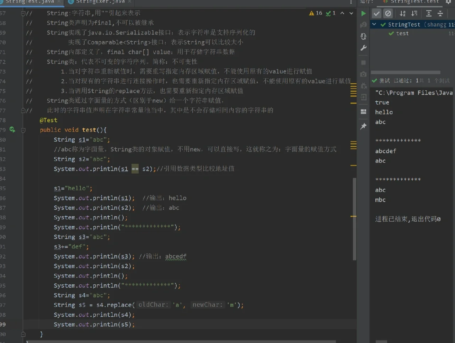Click the exit icon in run sidebar
Viewport: 455px width, 343px height.
pyautogui.click(x=363, y=97)
